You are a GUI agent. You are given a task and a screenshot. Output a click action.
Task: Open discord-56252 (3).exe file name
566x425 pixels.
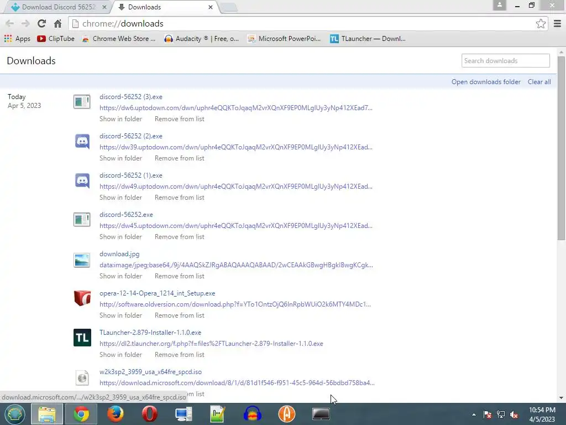tap(130, 97)
